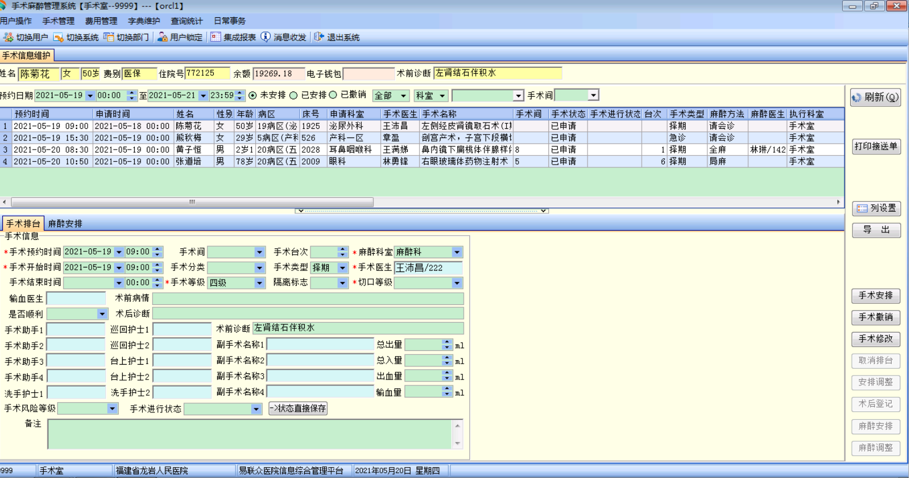The width and height of the screenshot is (909, 478).
Task: Click the 手术助手1 input field
Action: point(76,330)
